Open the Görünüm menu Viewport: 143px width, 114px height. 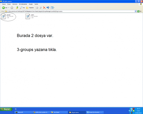tap(15, 4)
